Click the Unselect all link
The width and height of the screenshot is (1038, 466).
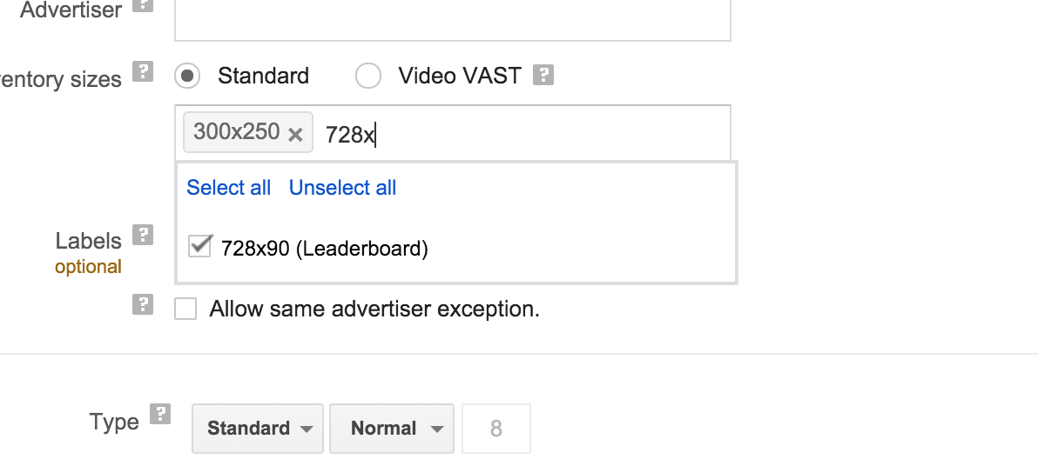[342, 188]
